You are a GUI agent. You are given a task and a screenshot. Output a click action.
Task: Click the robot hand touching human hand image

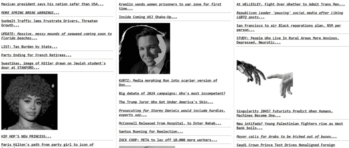(265, 79)
